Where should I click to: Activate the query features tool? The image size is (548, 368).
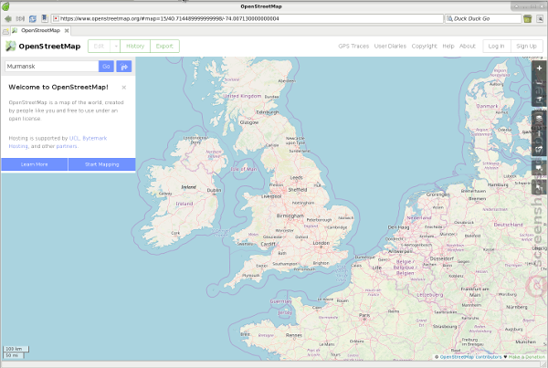(x=539, y=187)
